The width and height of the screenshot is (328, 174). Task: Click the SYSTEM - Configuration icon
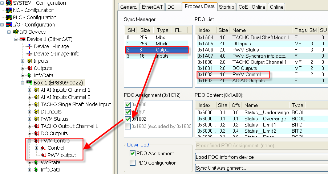pyautogui.click(x=9, y=3)
